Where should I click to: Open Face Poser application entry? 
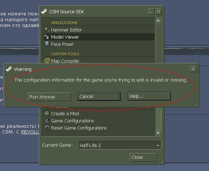click(99, 44)
